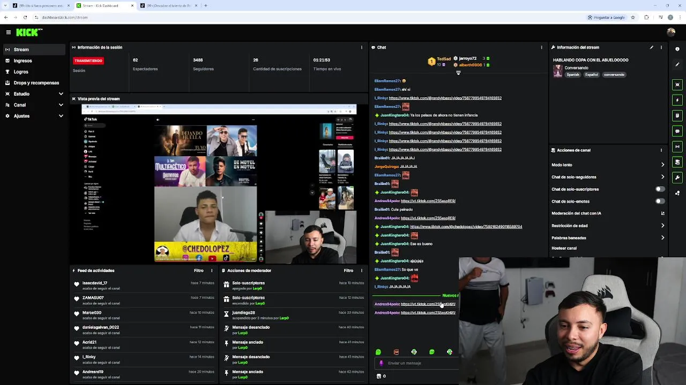
Task: Click the KICK logo
Action: pyautogui.click(x=29, y=32)
